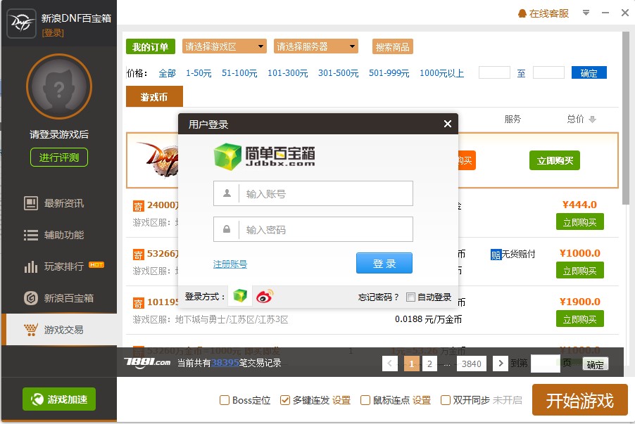Filter price 301-500元

(x=338, y=73)
